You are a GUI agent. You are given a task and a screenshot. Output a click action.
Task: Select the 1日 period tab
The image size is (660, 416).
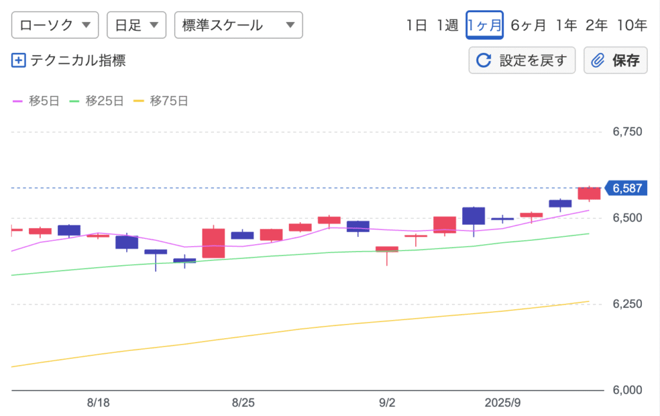(416, 25)
